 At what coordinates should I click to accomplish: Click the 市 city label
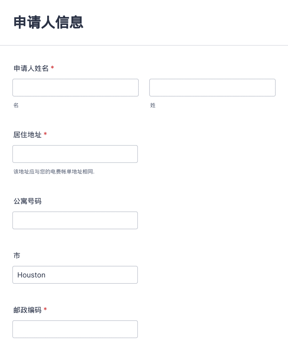pyautogui.click(x=17, y=256)
